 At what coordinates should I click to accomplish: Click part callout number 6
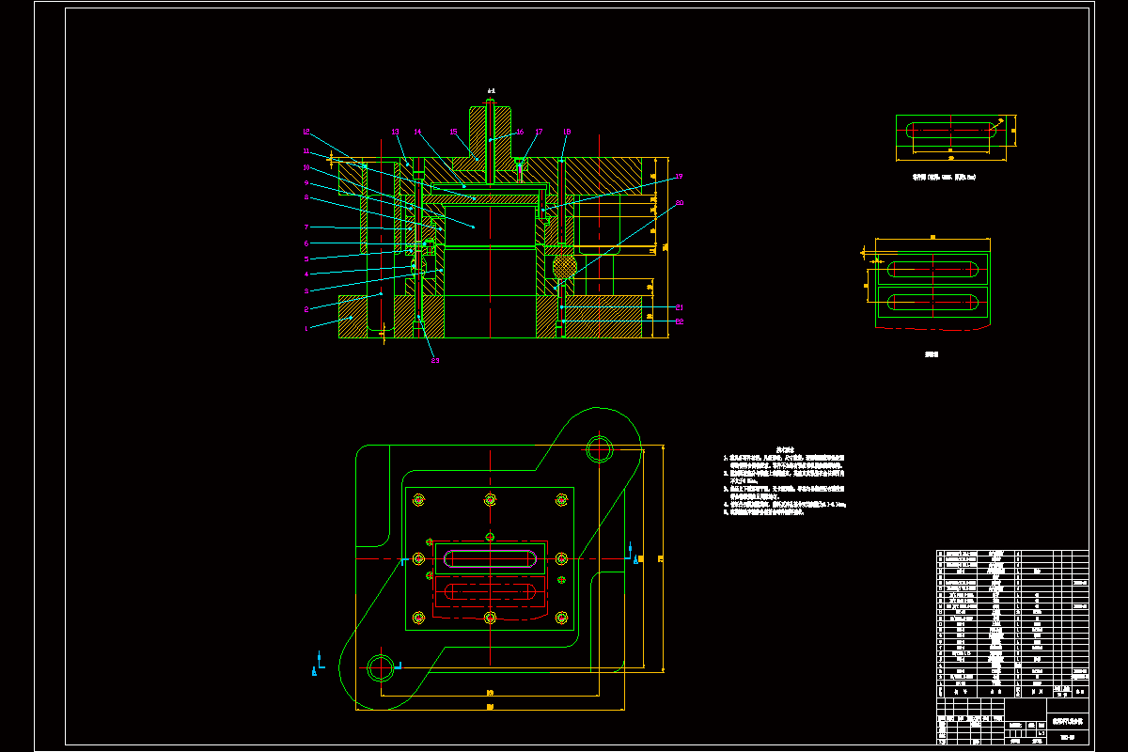coord(306,243)
